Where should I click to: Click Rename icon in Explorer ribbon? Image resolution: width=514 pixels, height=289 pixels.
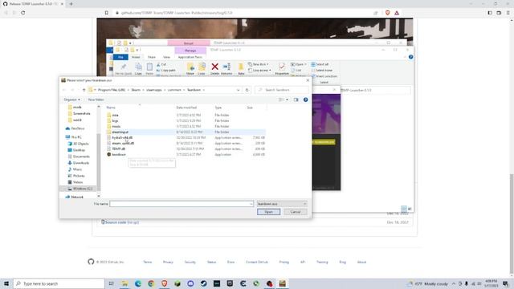226,68
